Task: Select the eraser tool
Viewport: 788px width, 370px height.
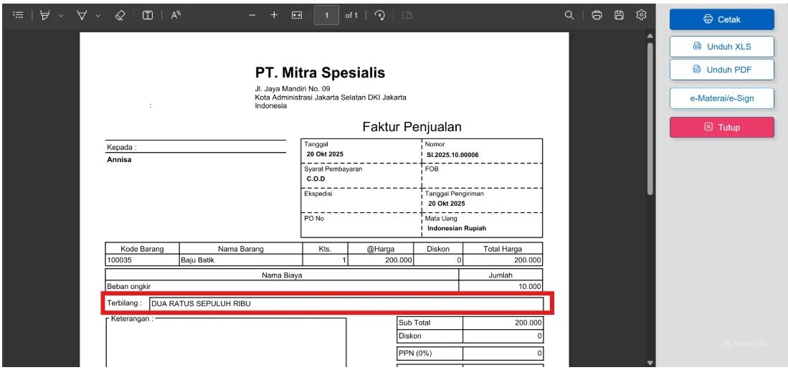Action: [x=120, y=16]
